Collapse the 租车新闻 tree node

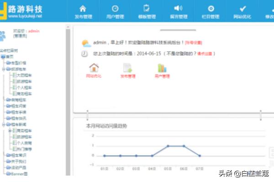point(3,124)
